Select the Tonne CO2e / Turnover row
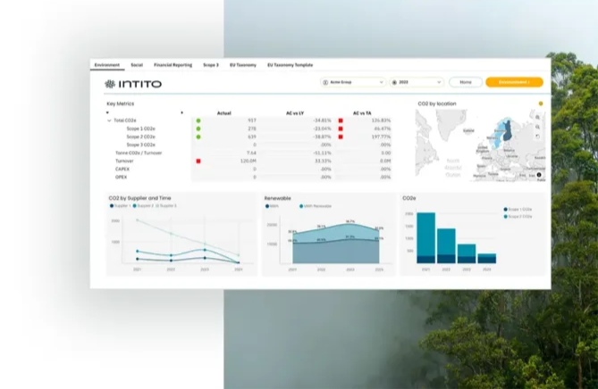The height and width of the screenshot is (389, 598). pyautogui.click(x=139, y=153)
